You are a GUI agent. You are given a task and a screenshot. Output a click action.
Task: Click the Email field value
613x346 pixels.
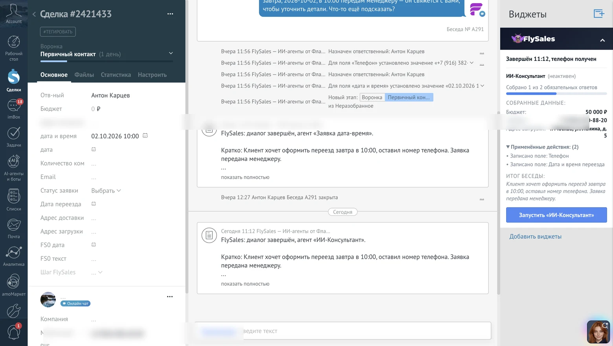pyautogui.click(x=94, y=177)
